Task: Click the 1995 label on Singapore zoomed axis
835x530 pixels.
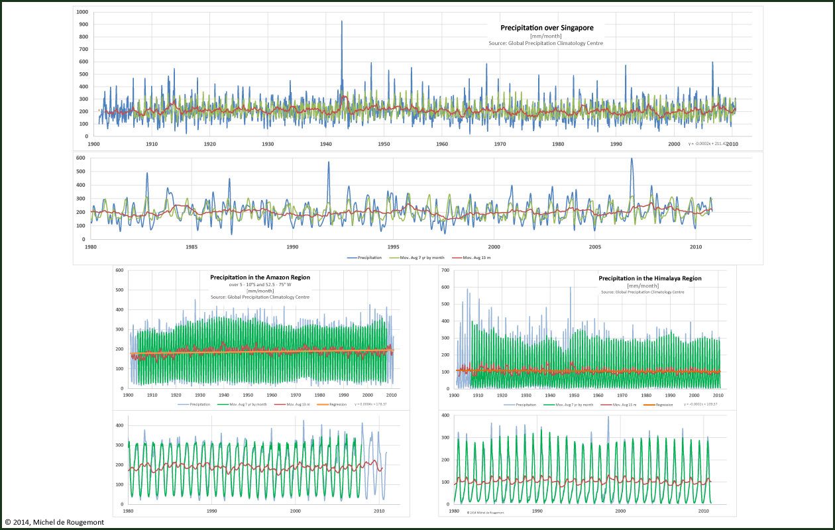Action: pyautogui.click(x=393, y=246)
